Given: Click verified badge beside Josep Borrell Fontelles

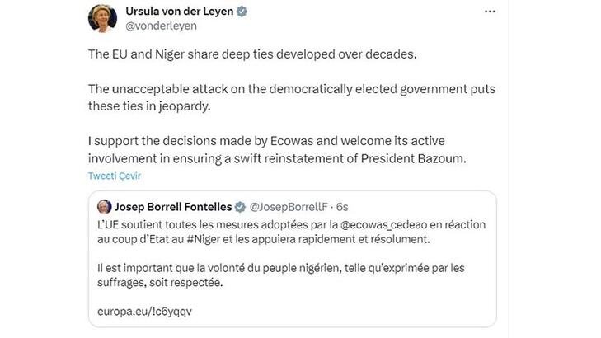Looking at the screenshot, I should pyautogui.click(x=241, y=206).
